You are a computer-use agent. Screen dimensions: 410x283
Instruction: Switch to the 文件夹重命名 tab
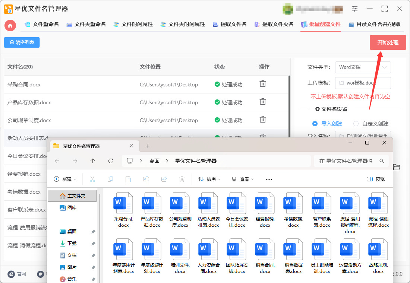pyautogui.click(x=86, y=24)
